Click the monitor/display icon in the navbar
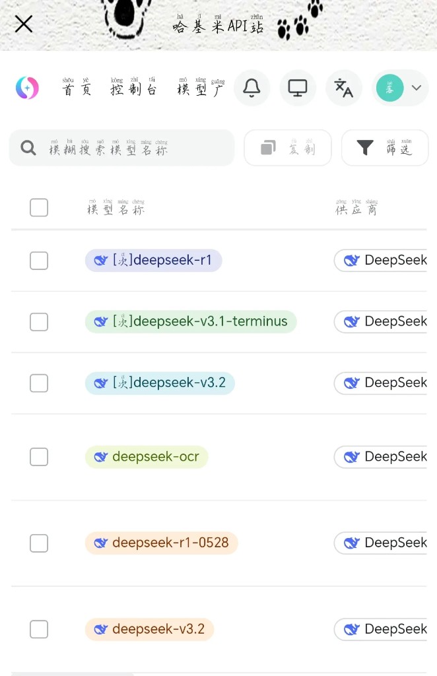Viewport: 437px width, 676px height. tap(298, 87)
